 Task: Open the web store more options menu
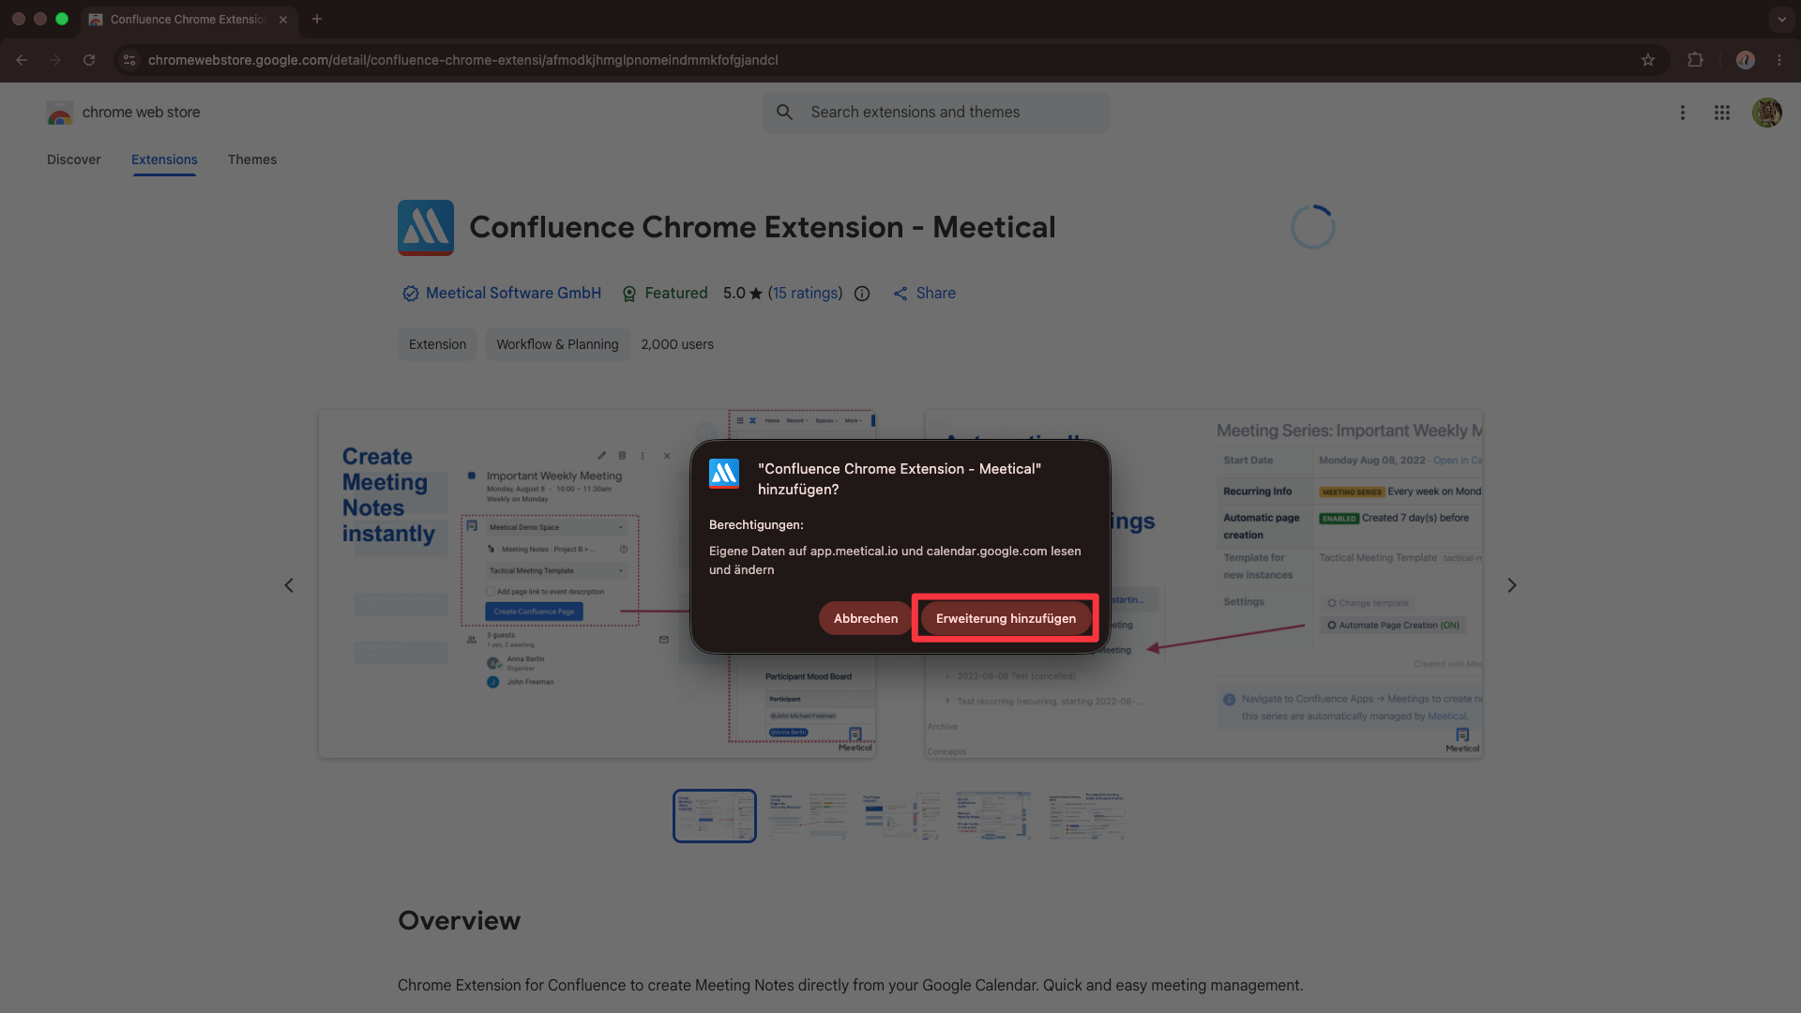pyautogui.click(x=1683, y=113)
